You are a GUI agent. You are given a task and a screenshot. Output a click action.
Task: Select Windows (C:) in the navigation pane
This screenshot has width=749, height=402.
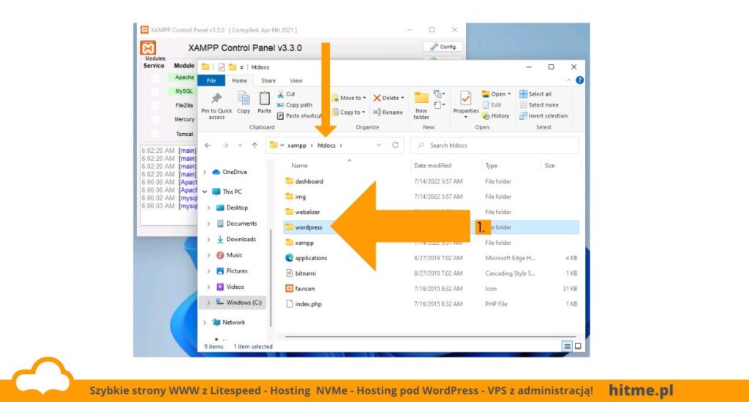[238, 303]
